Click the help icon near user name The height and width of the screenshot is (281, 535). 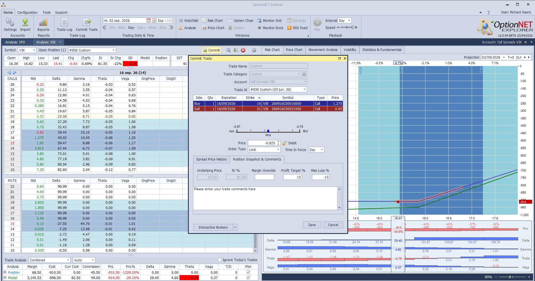pyautogui.click(x=489, y=12)
